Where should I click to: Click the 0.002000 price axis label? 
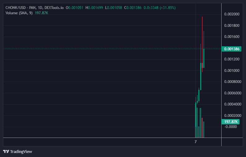click(x=232, y=14)
